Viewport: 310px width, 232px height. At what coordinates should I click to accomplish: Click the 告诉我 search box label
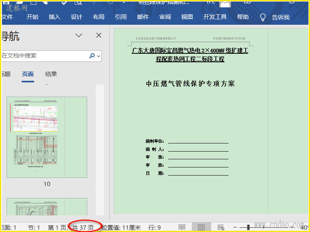tap(281, 17)
